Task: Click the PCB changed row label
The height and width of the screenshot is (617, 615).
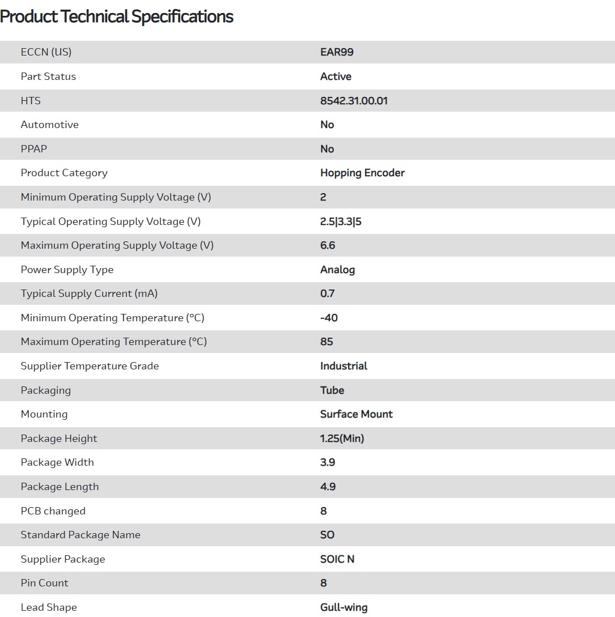Action: (x=53, y=511)
